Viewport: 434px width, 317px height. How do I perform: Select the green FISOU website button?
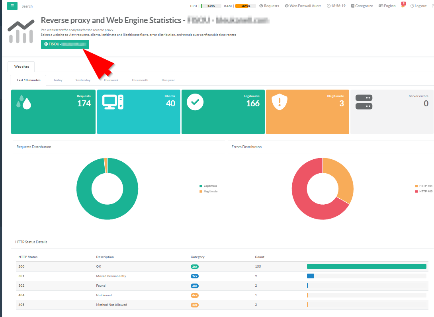65,44
